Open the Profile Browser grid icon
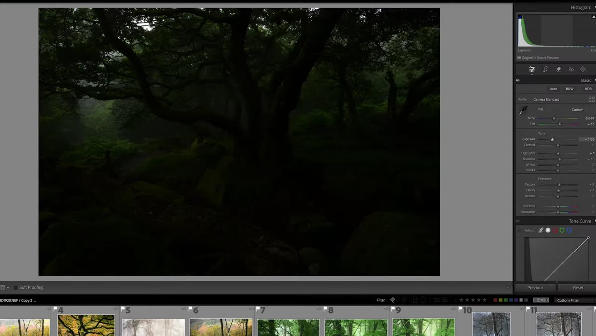Image resolution: width=596 pixels, height=336 pixels. pyautogui.click(x=591, y=99)
